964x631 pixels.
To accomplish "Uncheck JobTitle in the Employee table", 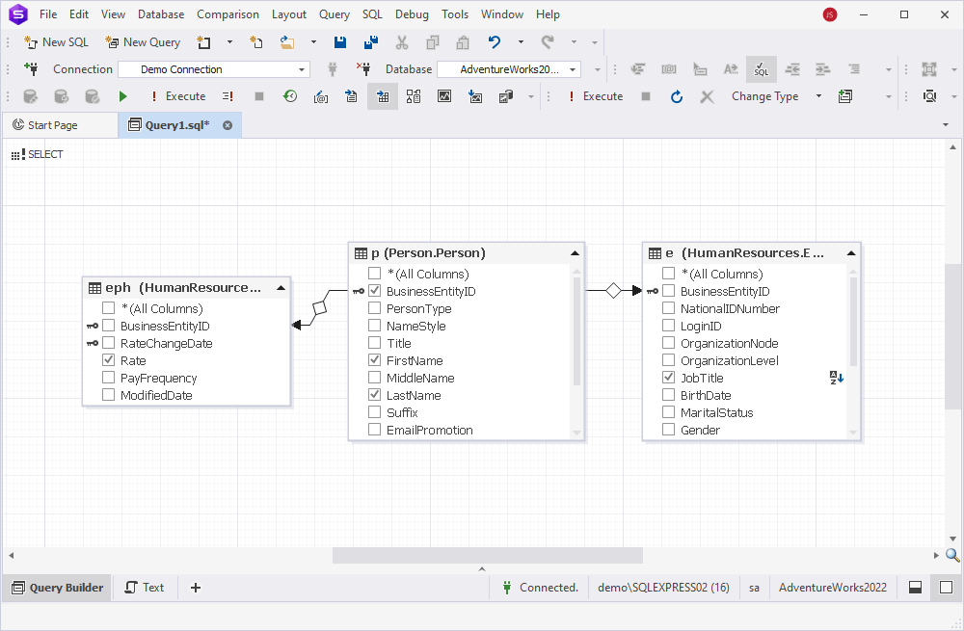I will pos(669,378).
